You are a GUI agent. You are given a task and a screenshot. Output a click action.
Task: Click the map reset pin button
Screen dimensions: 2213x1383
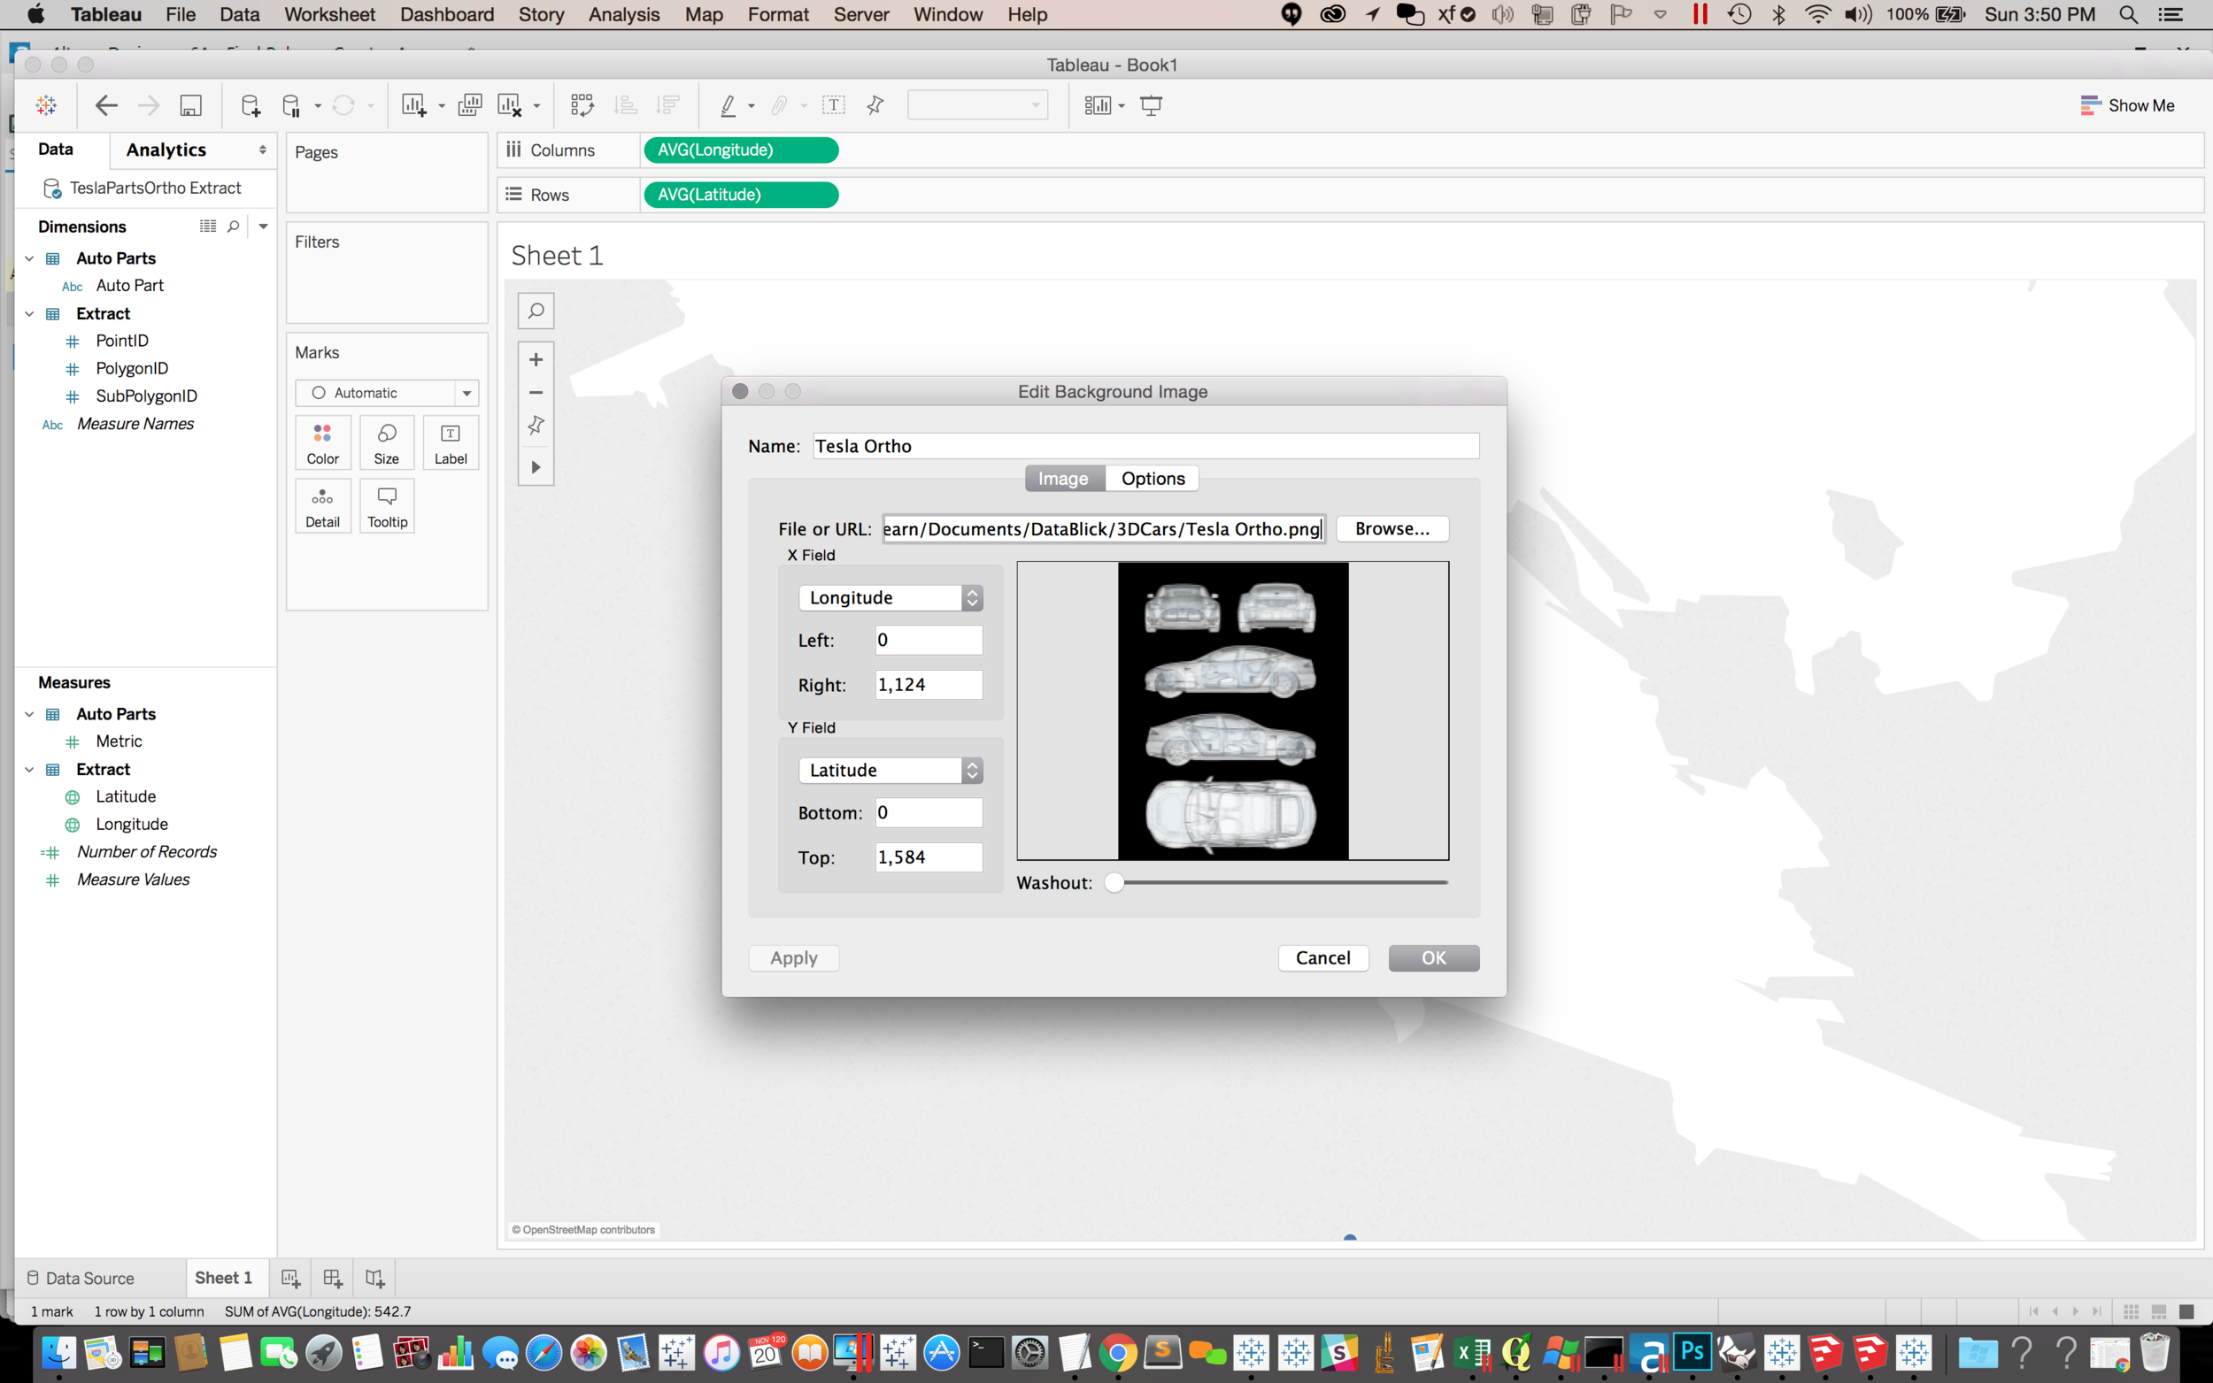(536, 426)
